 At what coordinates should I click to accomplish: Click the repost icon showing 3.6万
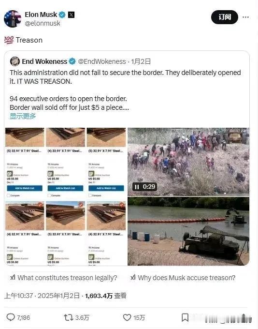(68, 317)
